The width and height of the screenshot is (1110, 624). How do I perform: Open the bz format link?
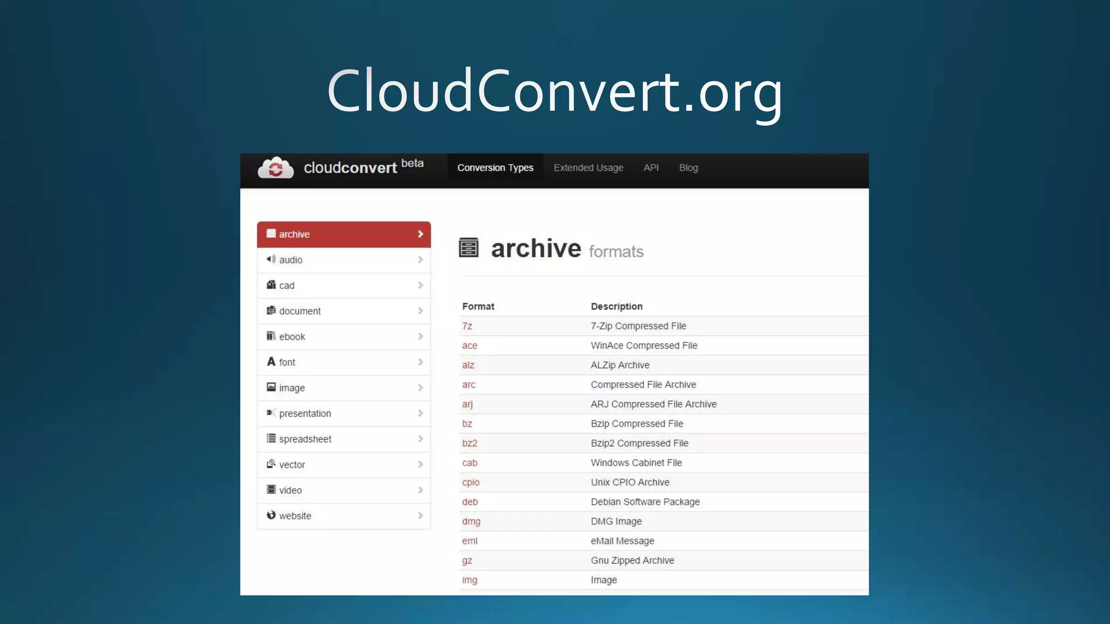(x=467, y=424)
